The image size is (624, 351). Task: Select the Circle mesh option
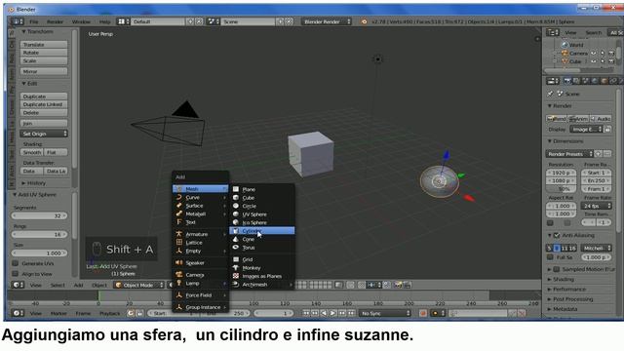click(261, 206)
